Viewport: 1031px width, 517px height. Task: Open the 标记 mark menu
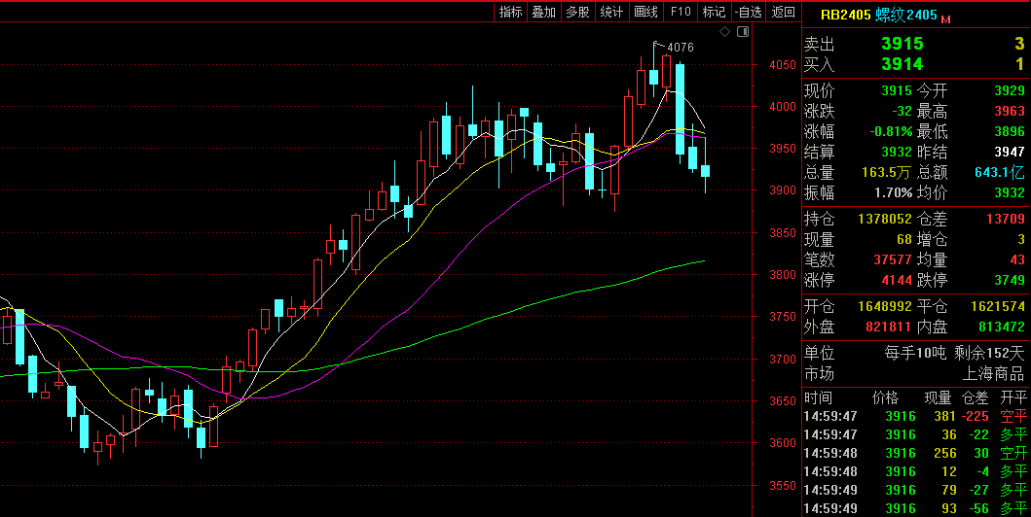tap(714, 12)
